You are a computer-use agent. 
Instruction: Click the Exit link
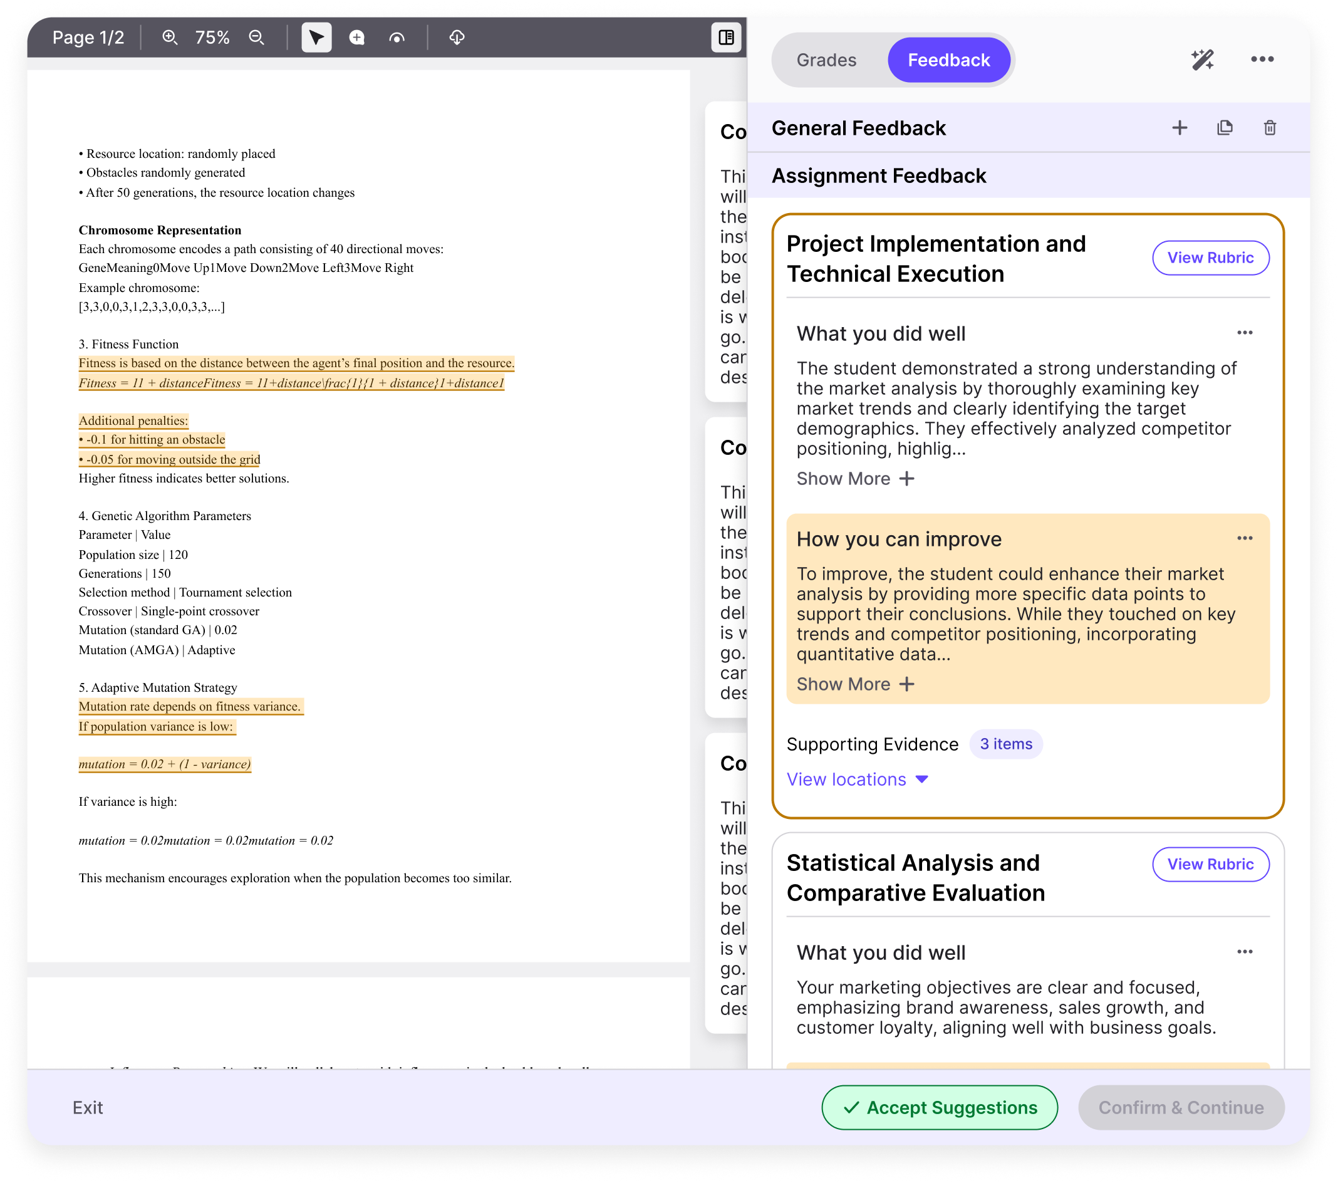pyautogui.click(x=88, y=1107)
